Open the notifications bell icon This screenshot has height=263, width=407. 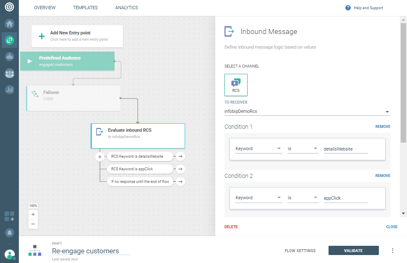pyautogui.click(x=9, y=232)
